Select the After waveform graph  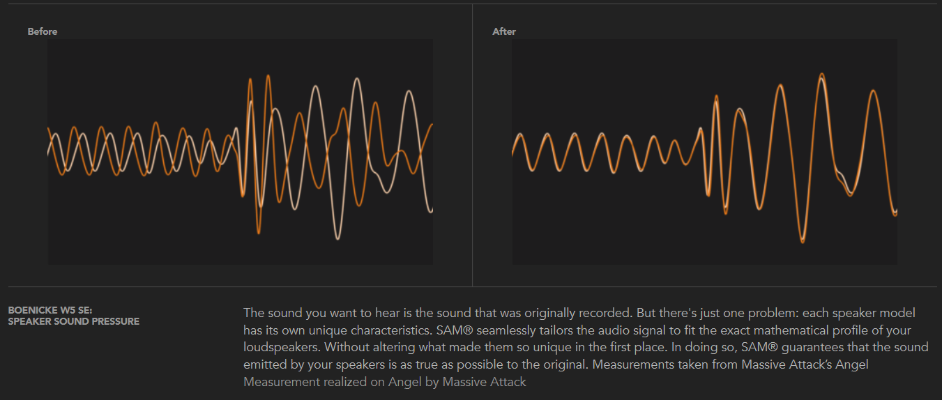pos(704,151)
